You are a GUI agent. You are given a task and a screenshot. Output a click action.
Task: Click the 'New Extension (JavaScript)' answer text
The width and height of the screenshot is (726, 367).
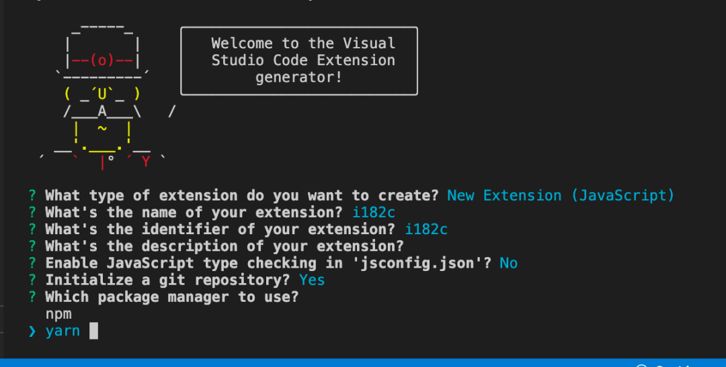pyautogui.click(x=560, y=195)
